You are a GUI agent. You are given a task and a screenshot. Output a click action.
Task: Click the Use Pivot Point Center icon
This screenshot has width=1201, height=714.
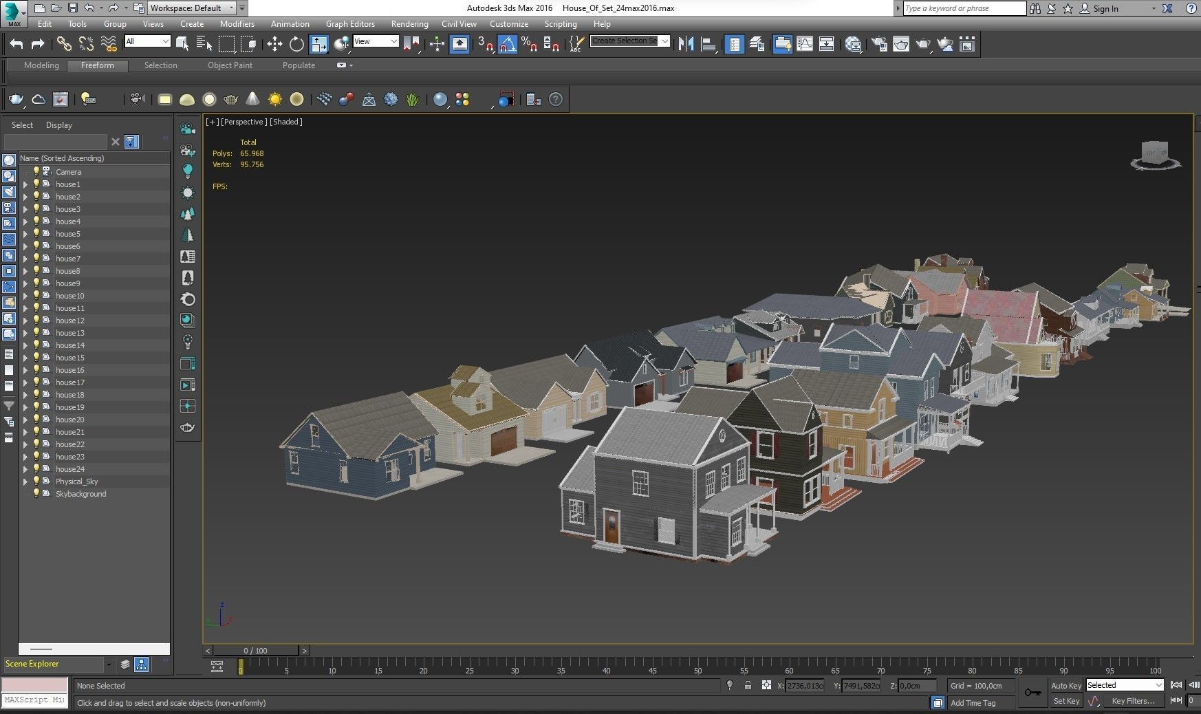(411, 44)
